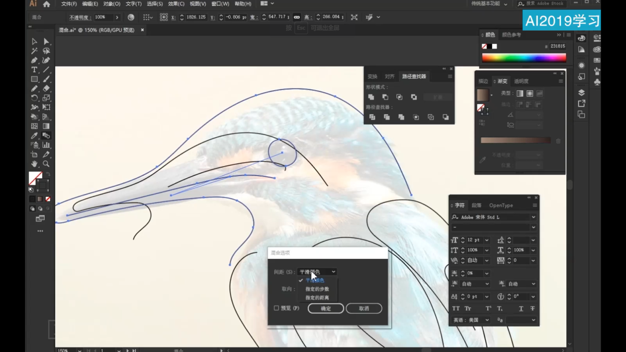Activate the Type tool

(34, 69)
